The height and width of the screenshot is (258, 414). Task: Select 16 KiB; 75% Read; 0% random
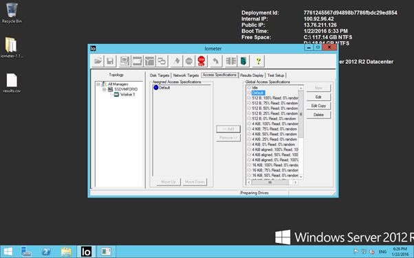tap(275, 170)
